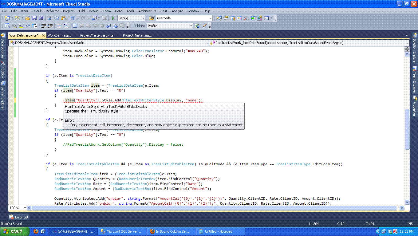
Task: Click the New Project toolbar icon
Action: (7, 18)
